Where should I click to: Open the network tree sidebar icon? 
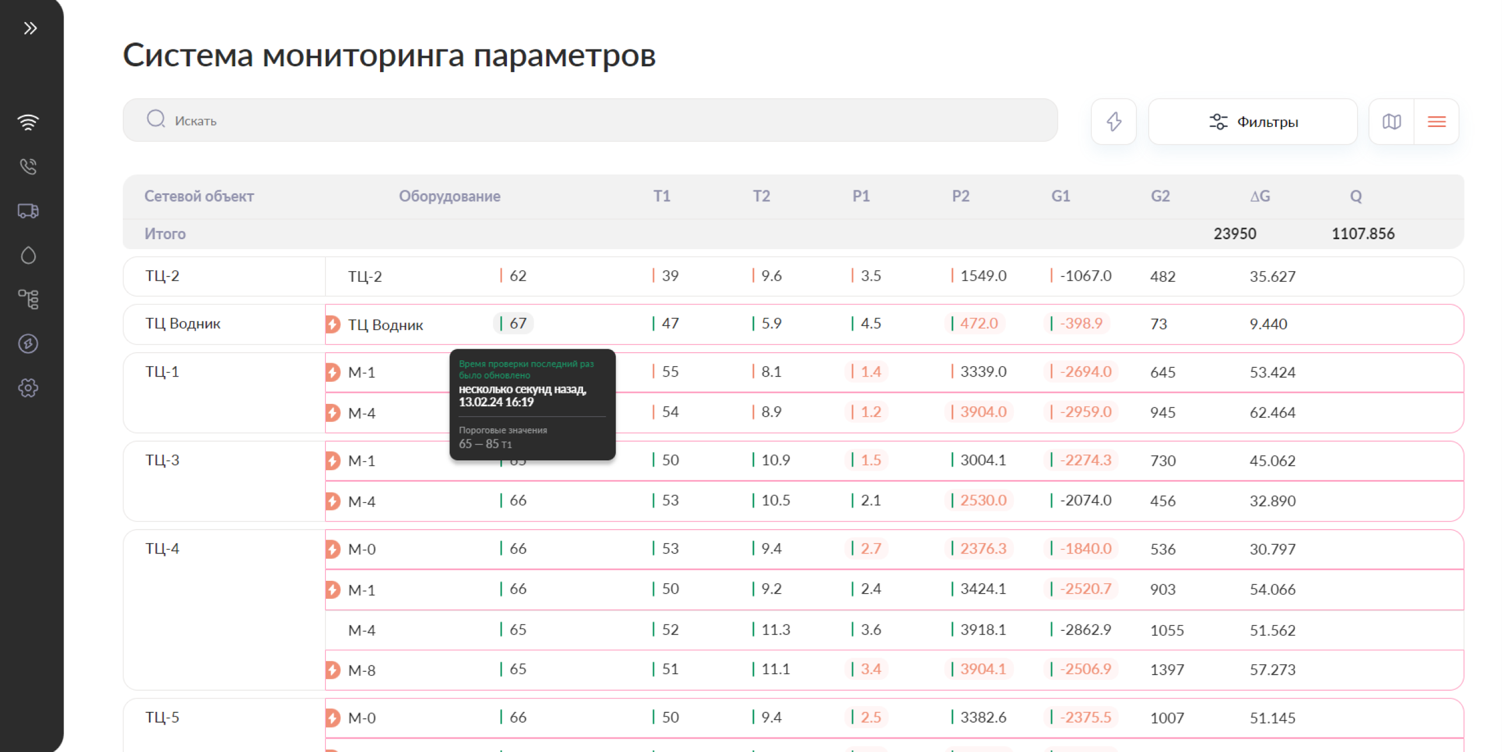point(28,299)
